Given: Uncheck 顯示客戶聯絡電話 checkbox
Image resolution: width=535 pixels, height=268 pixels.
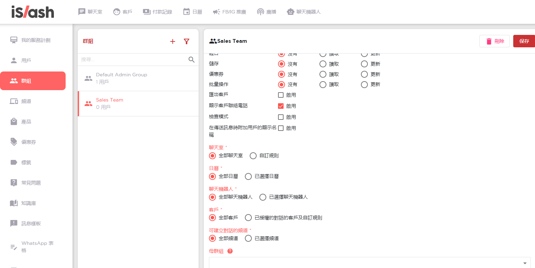Looking at the screenshot, I should [281, 106].
